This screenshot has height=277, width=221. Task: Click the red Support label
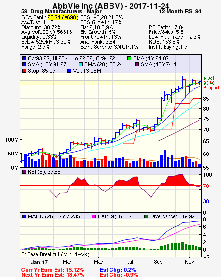coord(212,88)
